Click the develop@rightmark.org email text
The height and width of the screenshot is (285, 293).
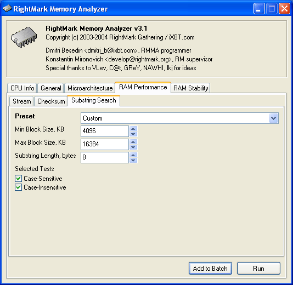point(140,59)
